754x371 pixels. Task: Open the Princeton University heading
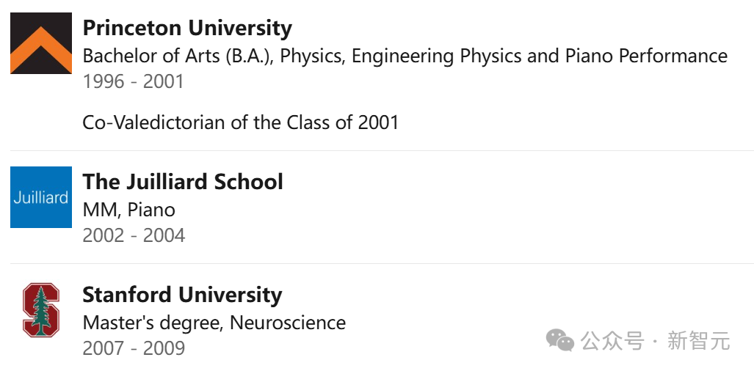187,28
